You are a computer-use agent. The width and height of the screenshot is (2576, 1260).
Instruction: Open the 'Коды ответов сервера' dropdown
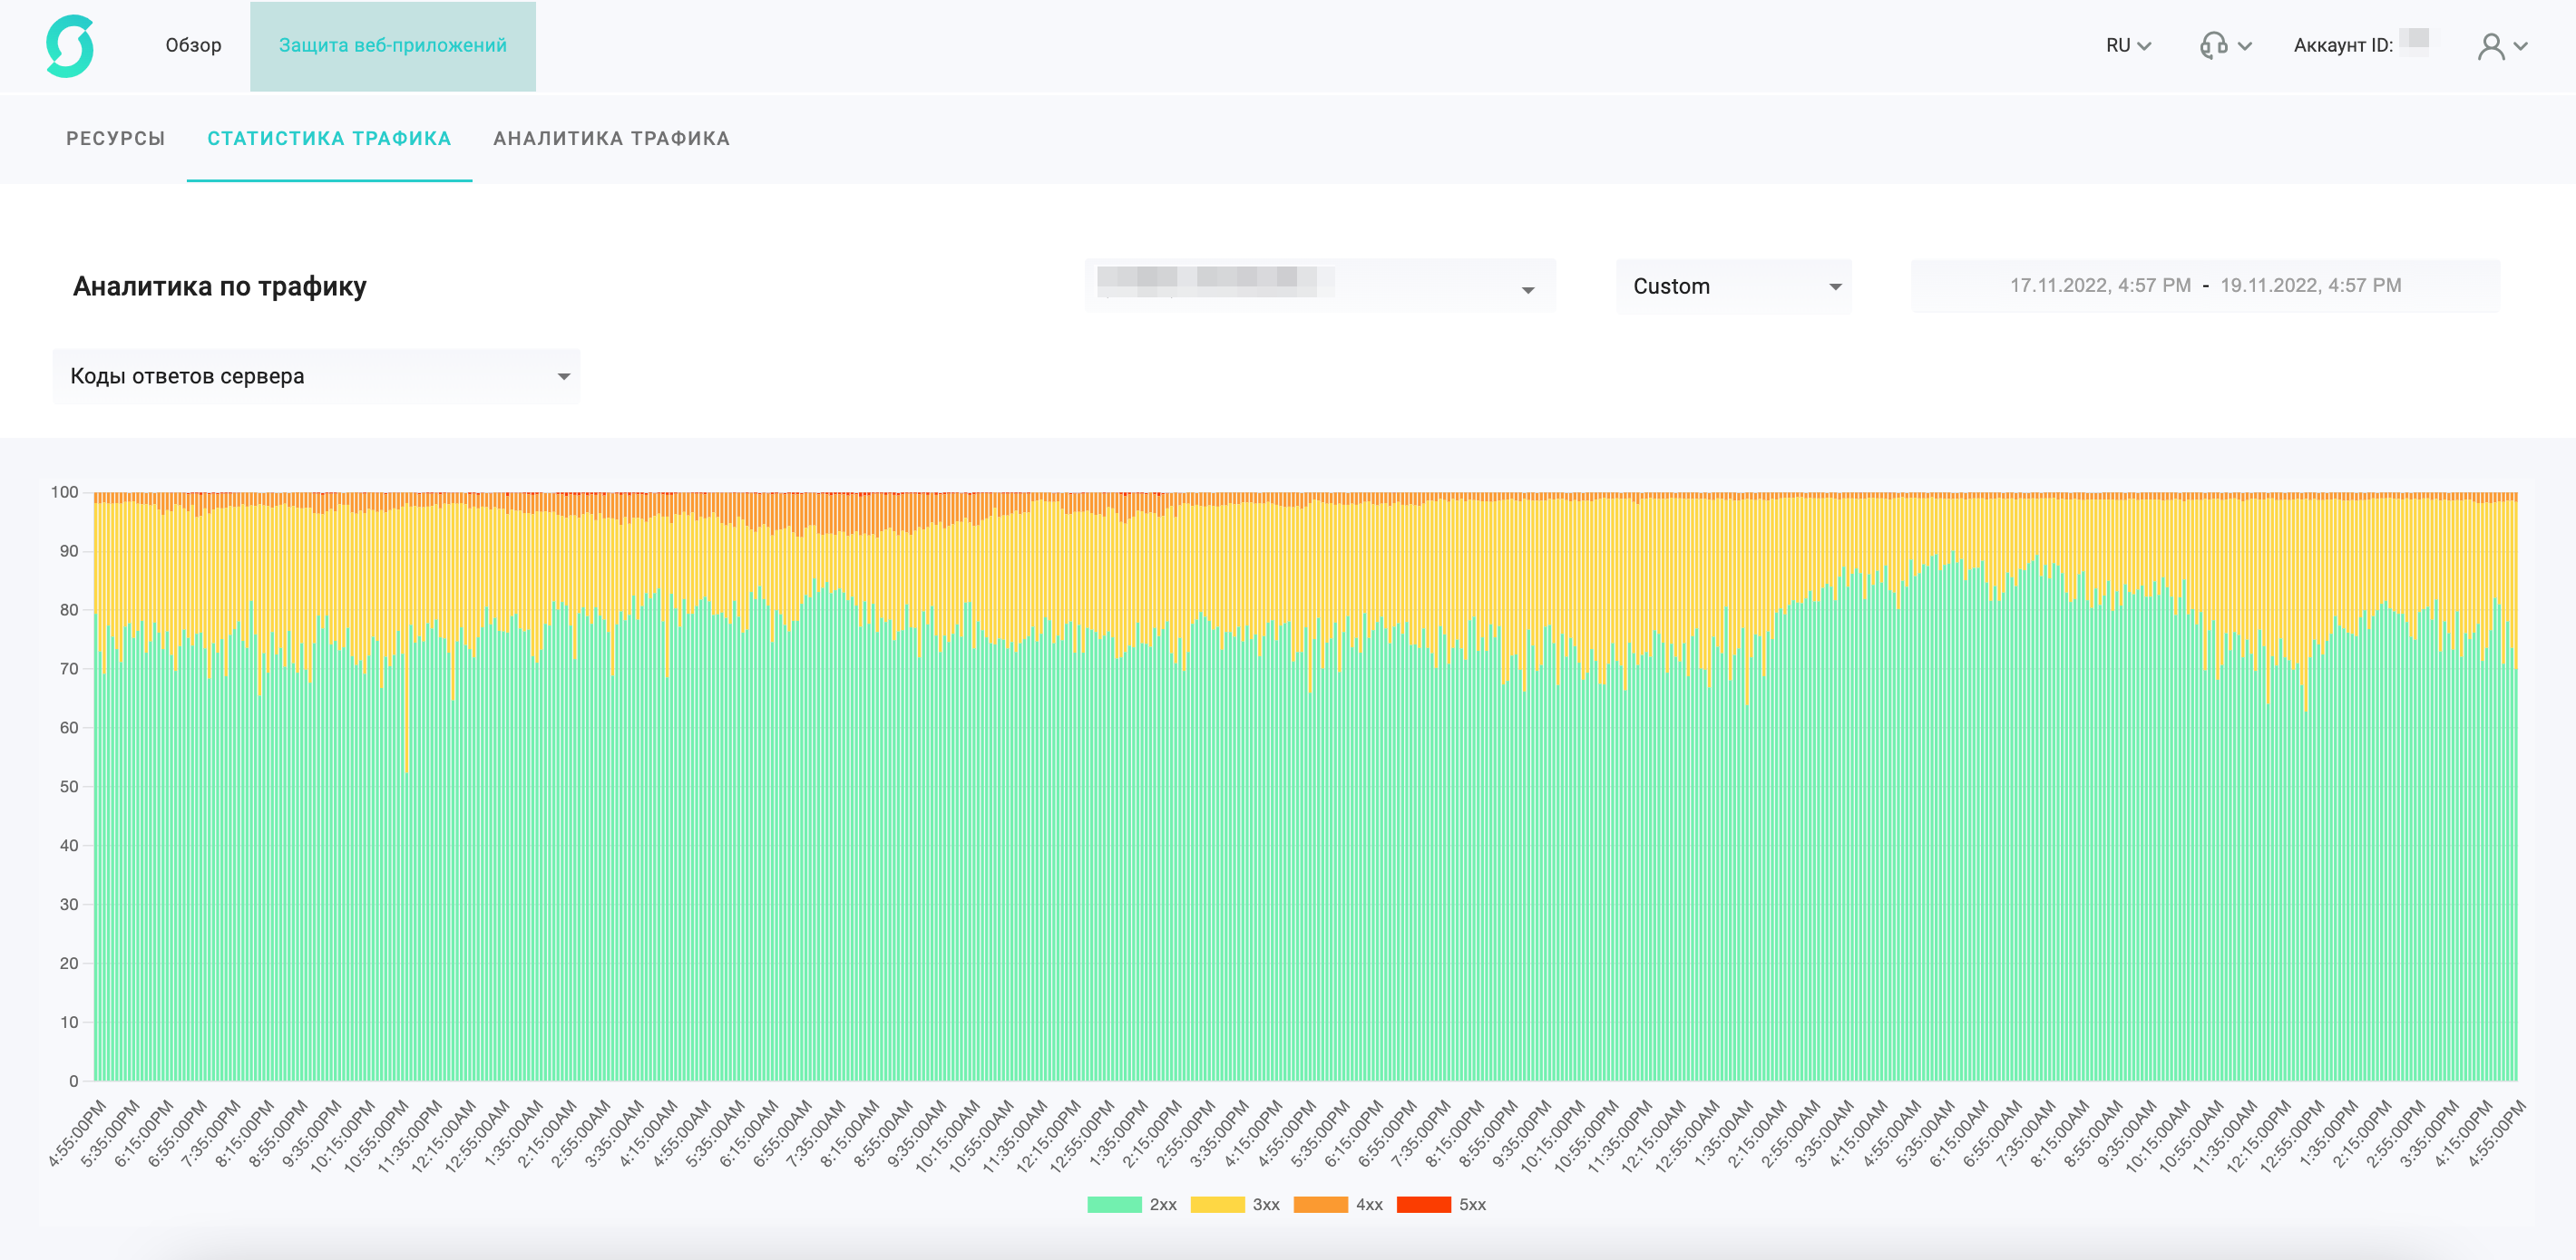316,377
